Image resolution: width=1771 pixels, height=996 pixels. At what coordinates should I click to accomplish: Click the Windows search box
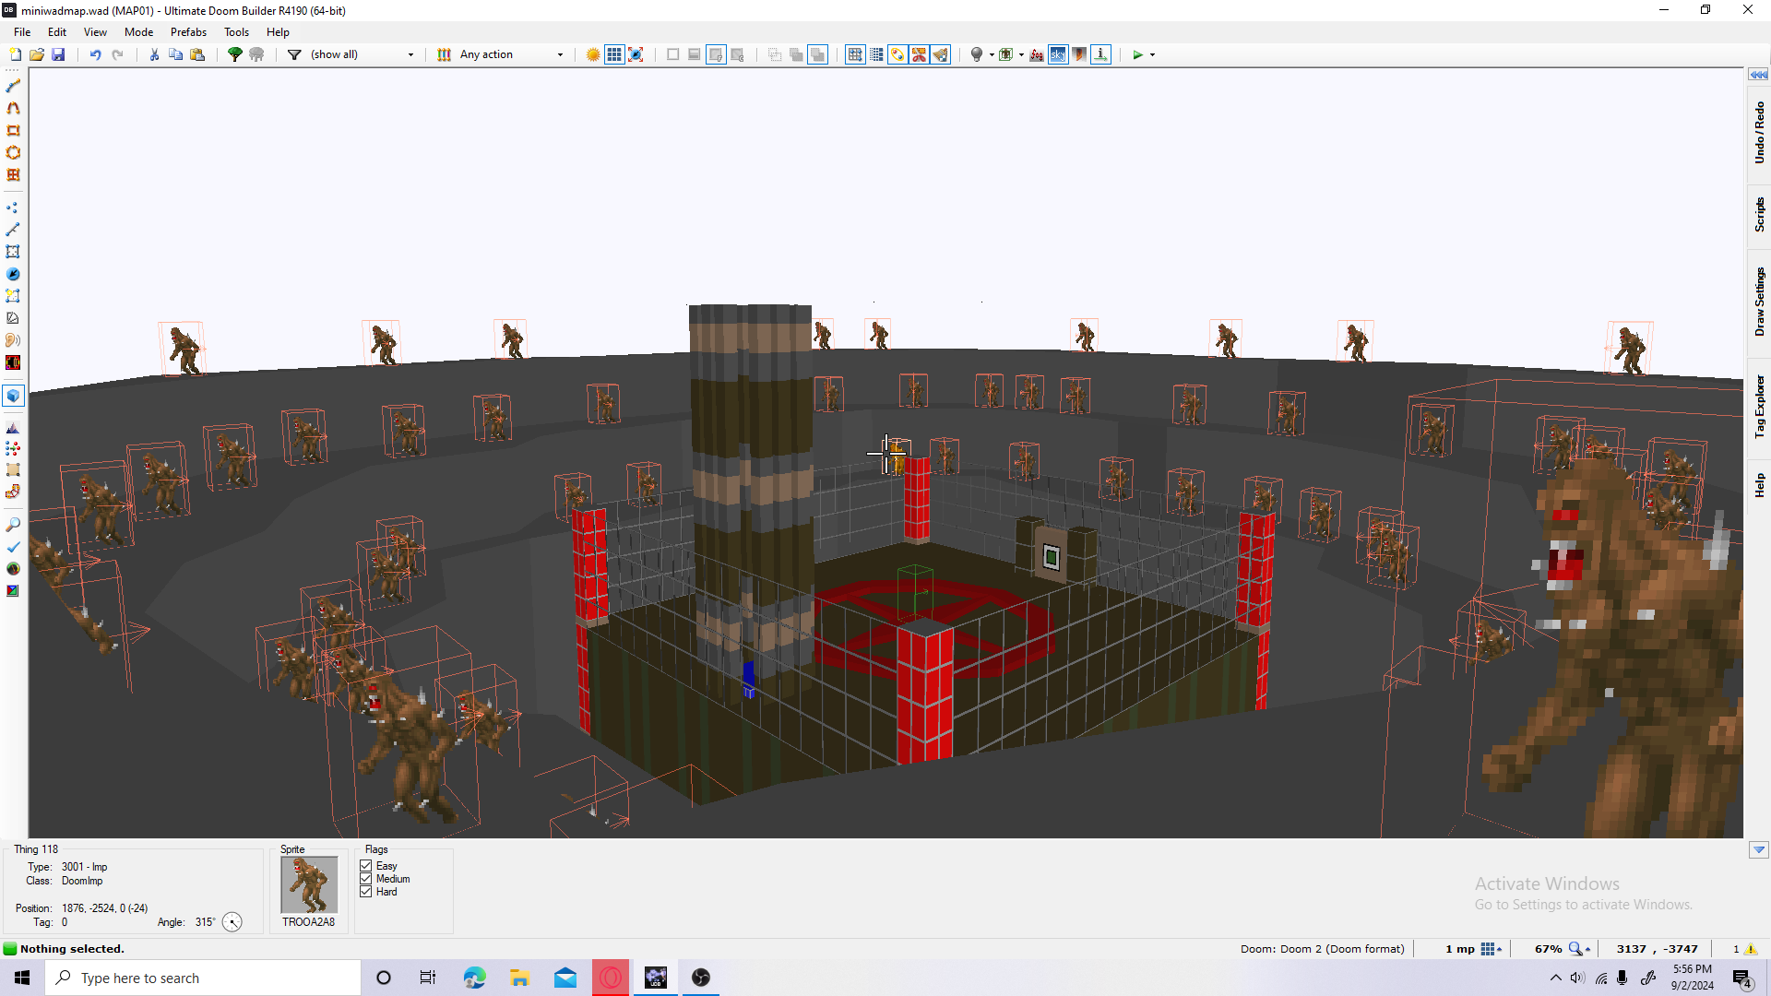203,978
